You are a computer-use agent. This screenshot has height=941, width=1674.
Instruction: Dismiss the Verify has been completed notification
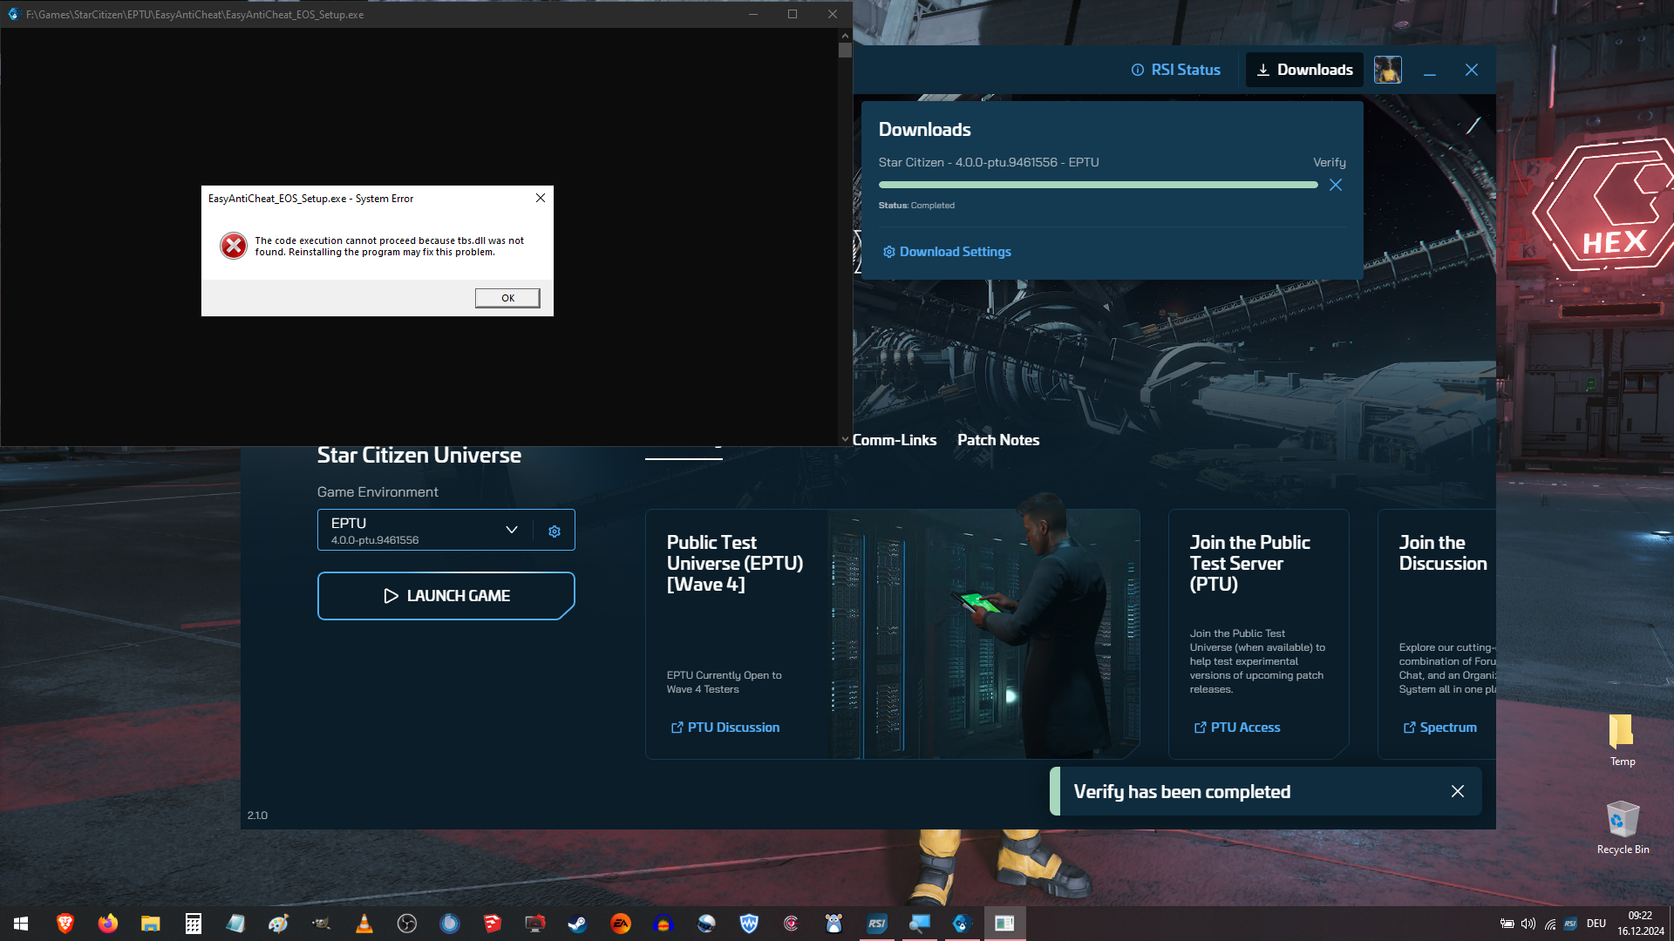click(x=1457, y=791)
